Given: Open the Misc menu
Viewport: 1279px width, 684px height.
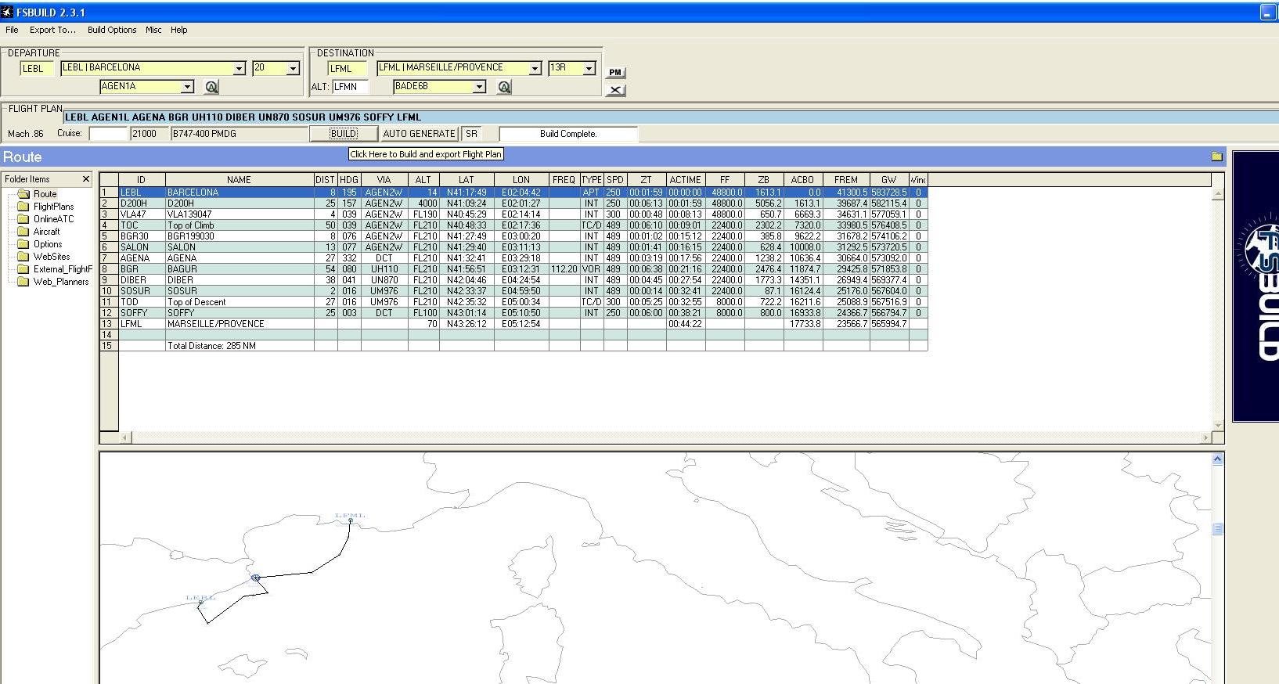Looking at the screenshot, I should [153, 30].
